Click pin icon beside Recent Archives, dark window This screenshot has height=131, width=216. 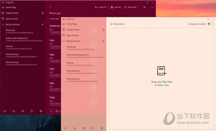[x=43, y=24]
